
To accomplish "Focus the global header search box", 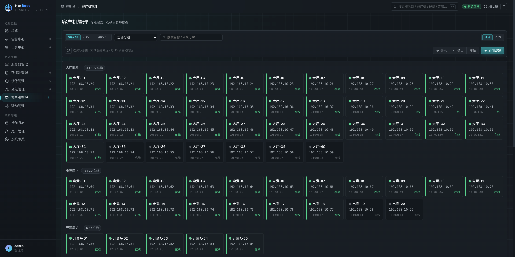I will coord(425,6).
